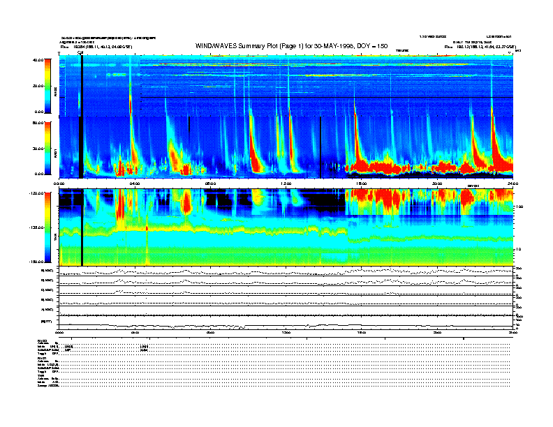553x427 pixels.
Task: Click the yellow plasma line in the TNR spectrogram
Action: coord(202,231)
